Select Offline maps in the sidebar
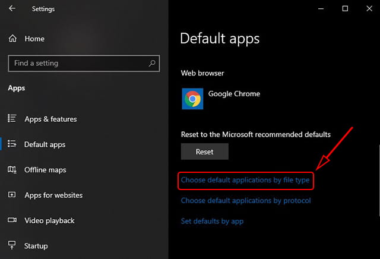Image resolution: width=380 pixels, height=259 pixels. [x=45, y=170]
